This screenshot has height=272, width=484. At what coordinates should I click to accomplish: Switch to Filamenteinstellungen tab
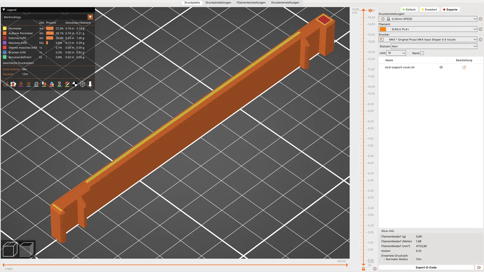point(251,3)
